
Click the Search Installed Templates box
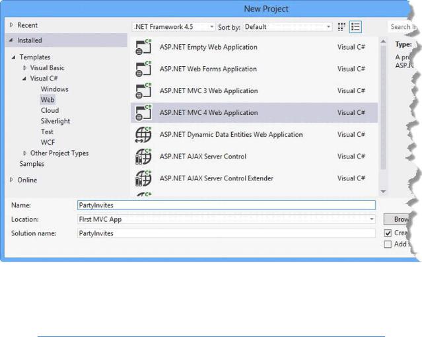pos(402,26)
